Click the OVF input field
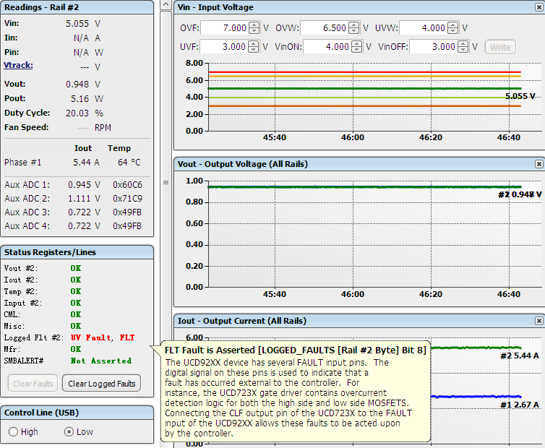Image resolution: width=545 pixels, height=448 pixels. click(226, 27)
